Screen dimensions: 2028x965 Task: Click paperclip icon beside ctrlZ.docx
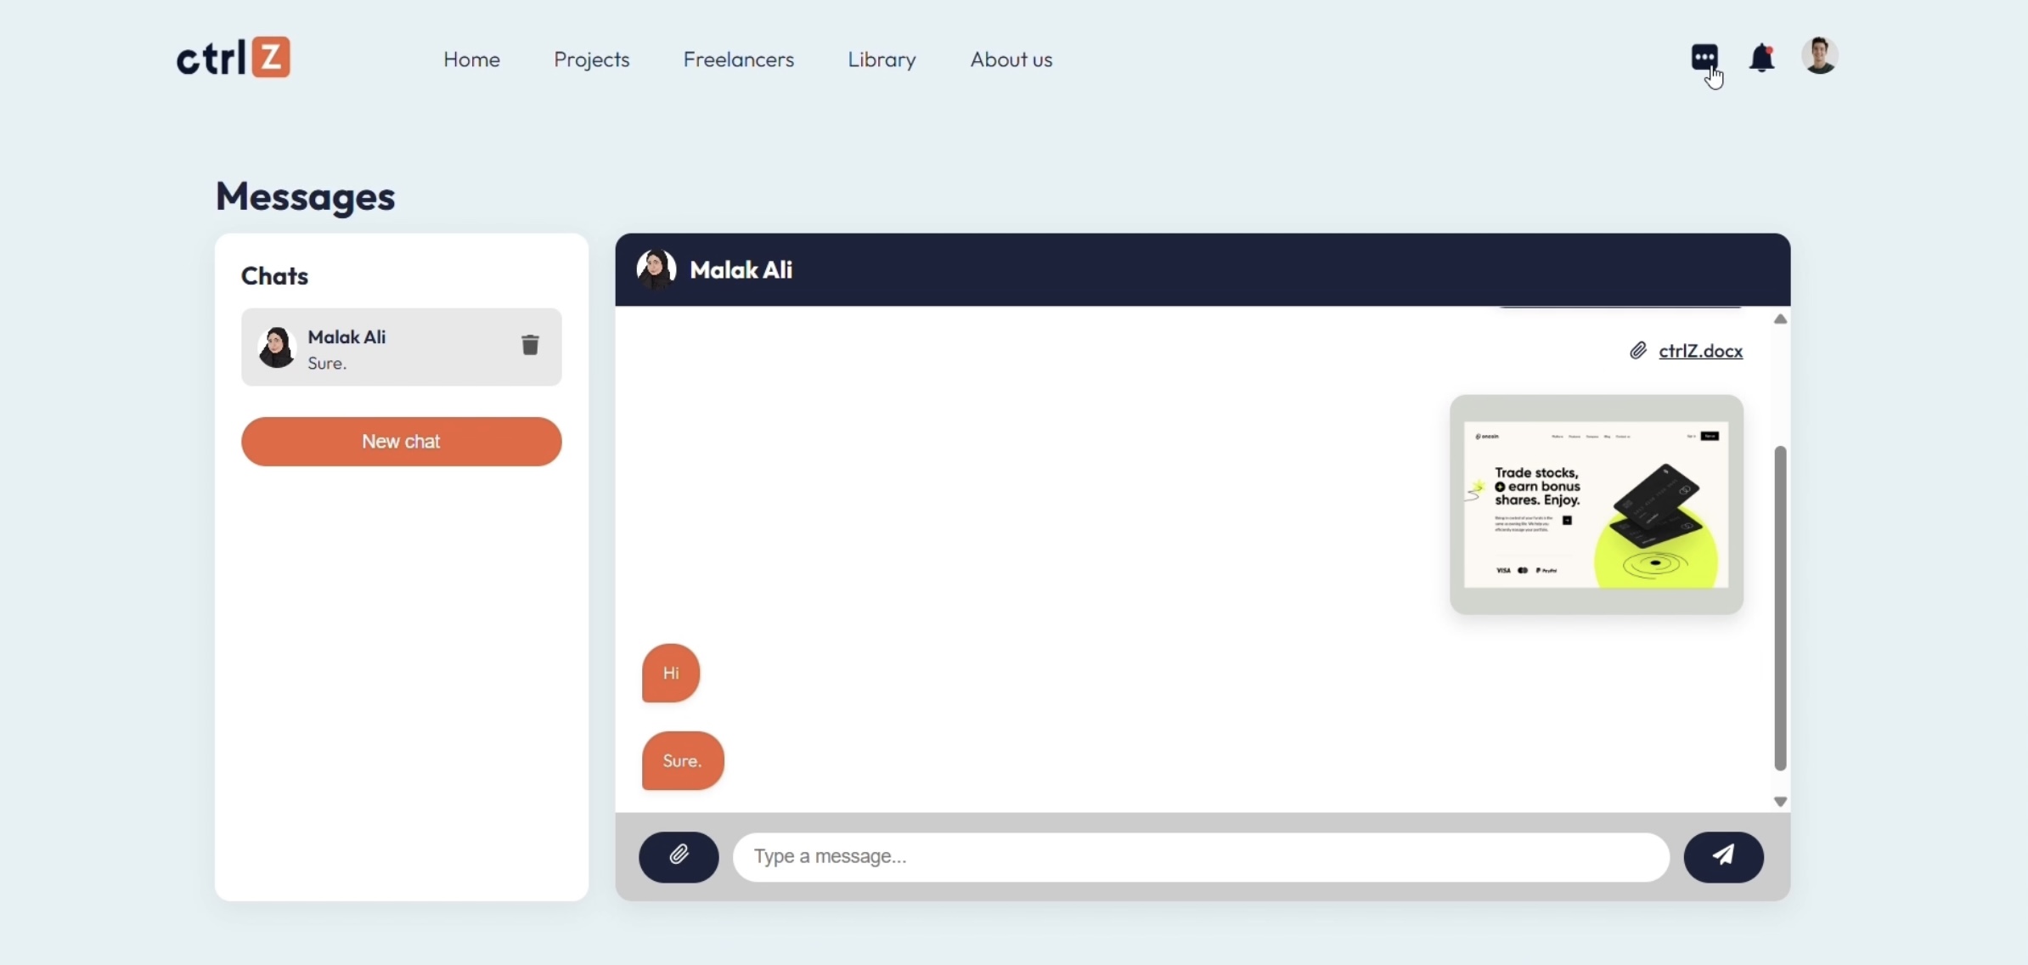pyautogui.click(x=1637, y=351)
